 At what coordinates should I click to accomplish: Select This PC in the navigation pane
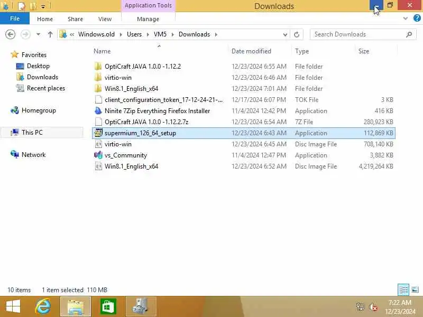pyautogui.click(x=32, y=133)
